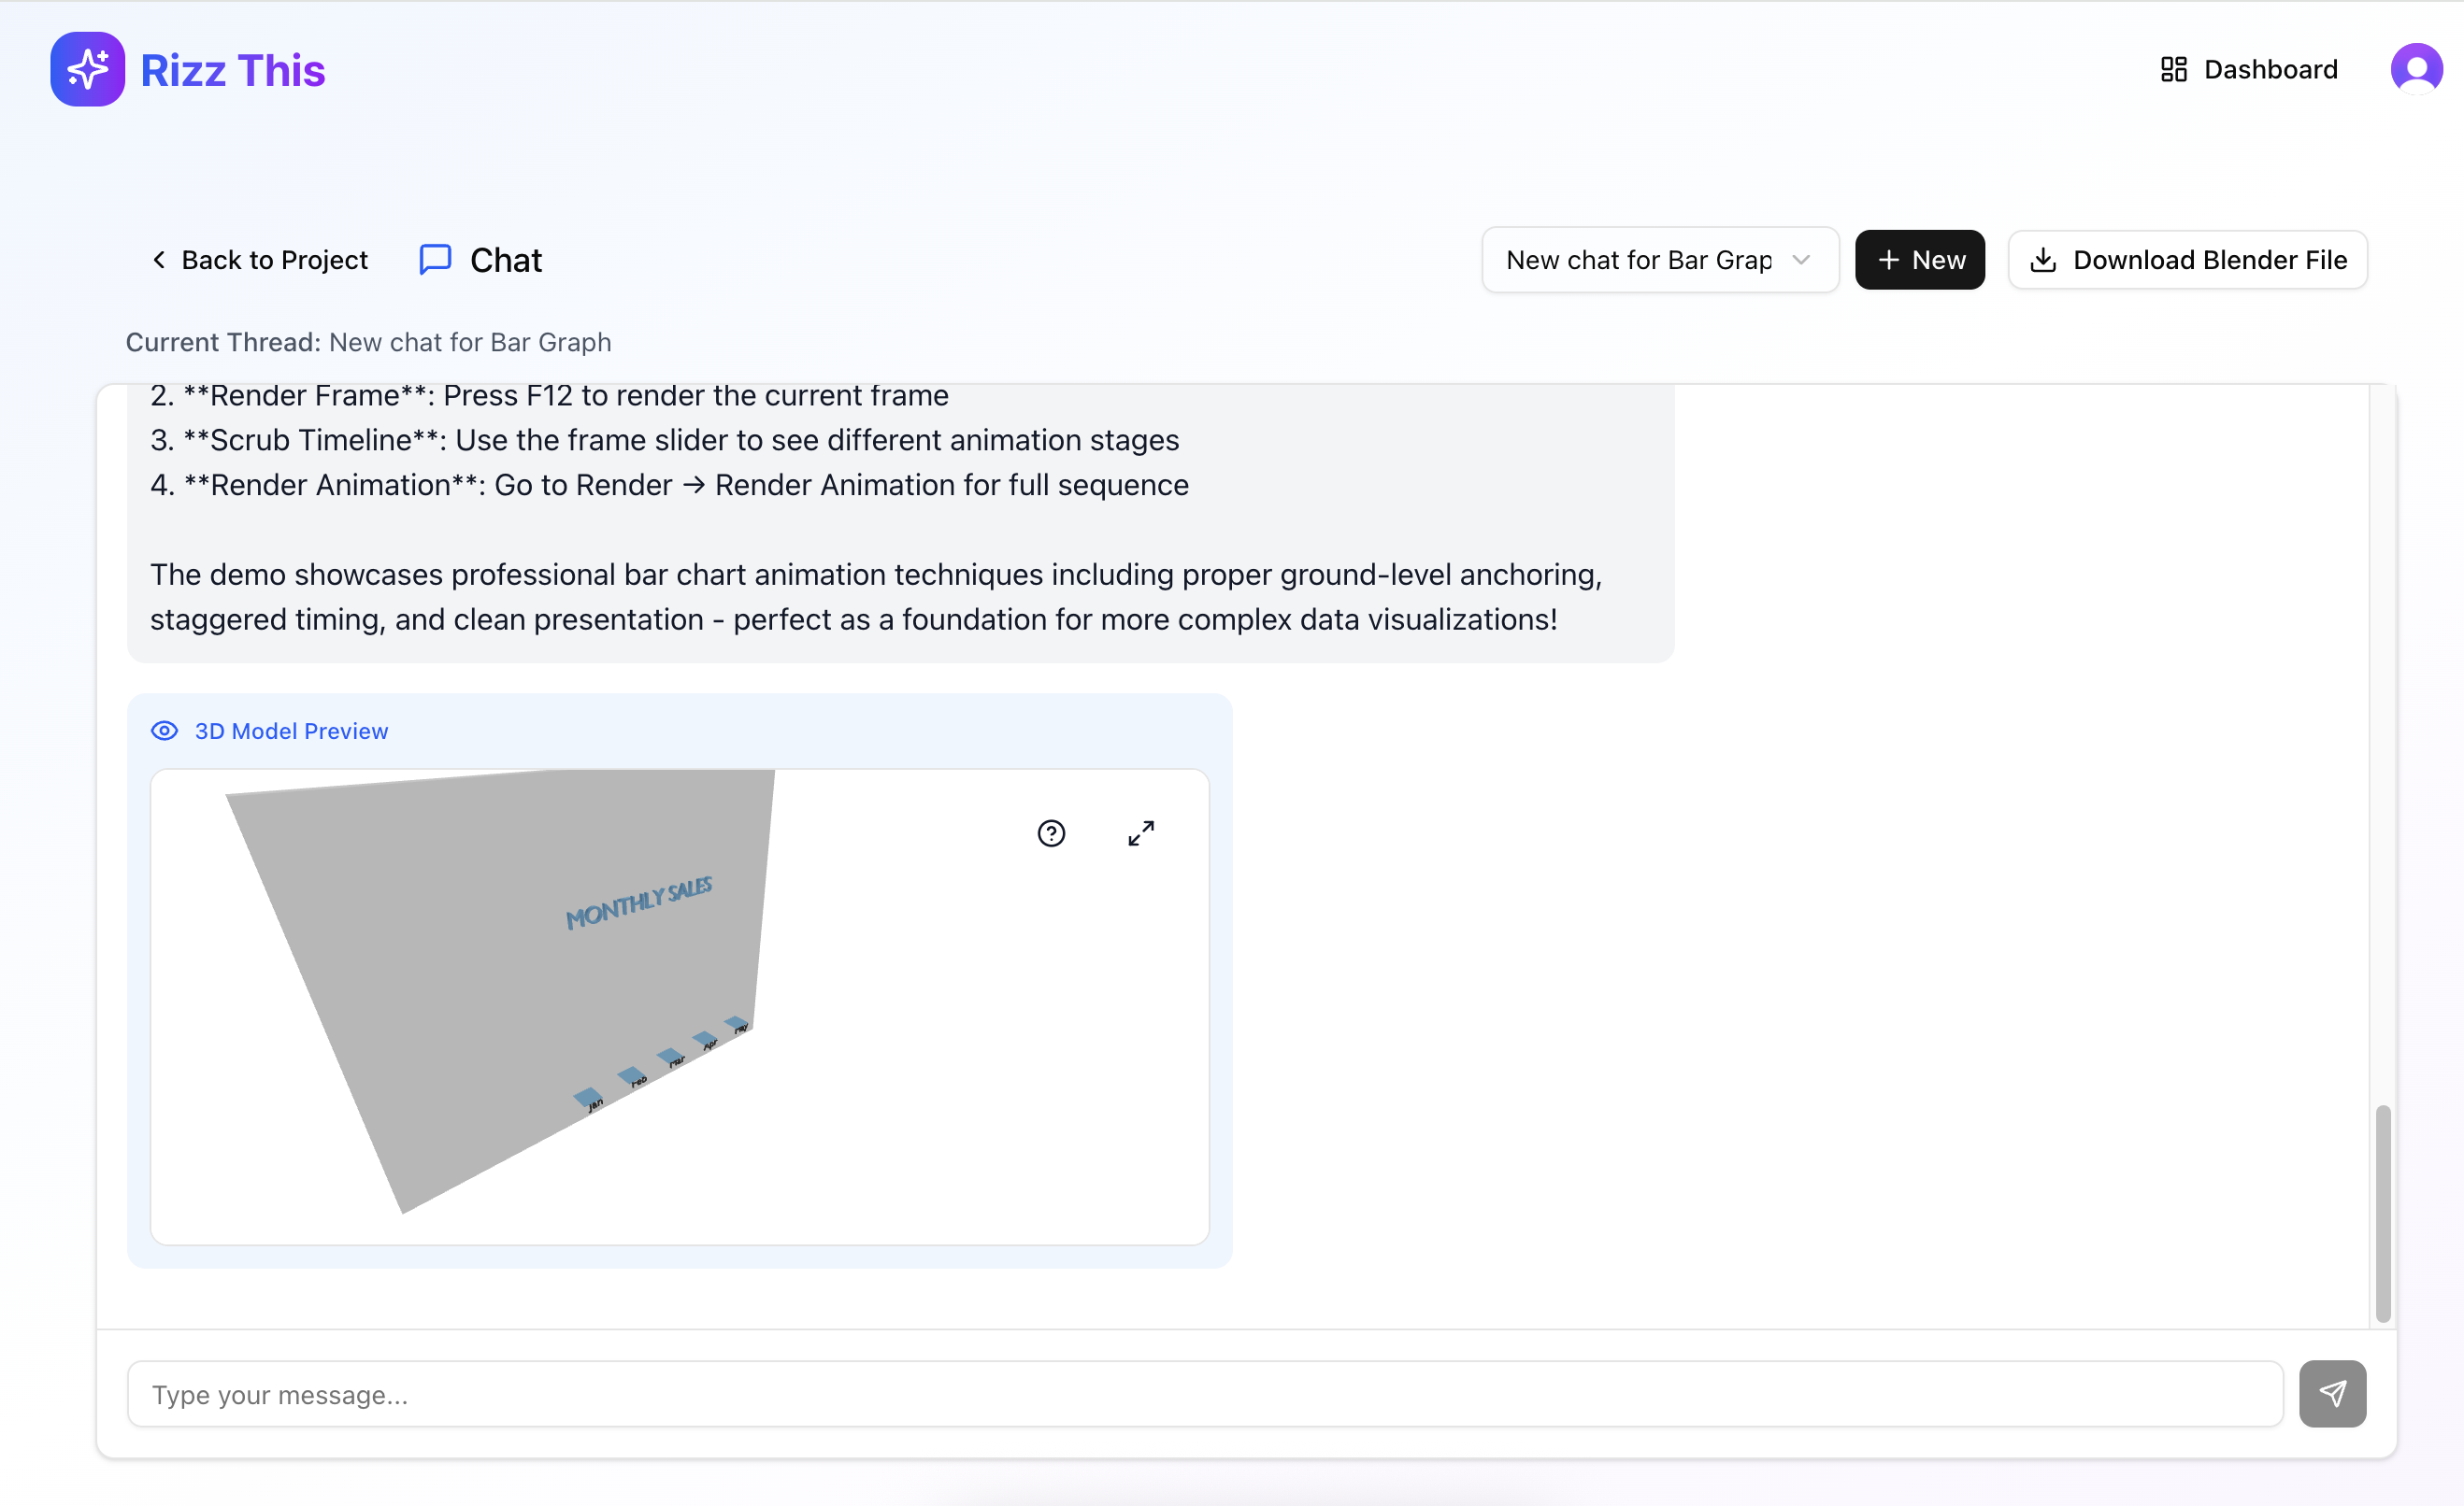Click the Chat speech bubble icon
2464x1506 pixels.
(x=435, y=260)
